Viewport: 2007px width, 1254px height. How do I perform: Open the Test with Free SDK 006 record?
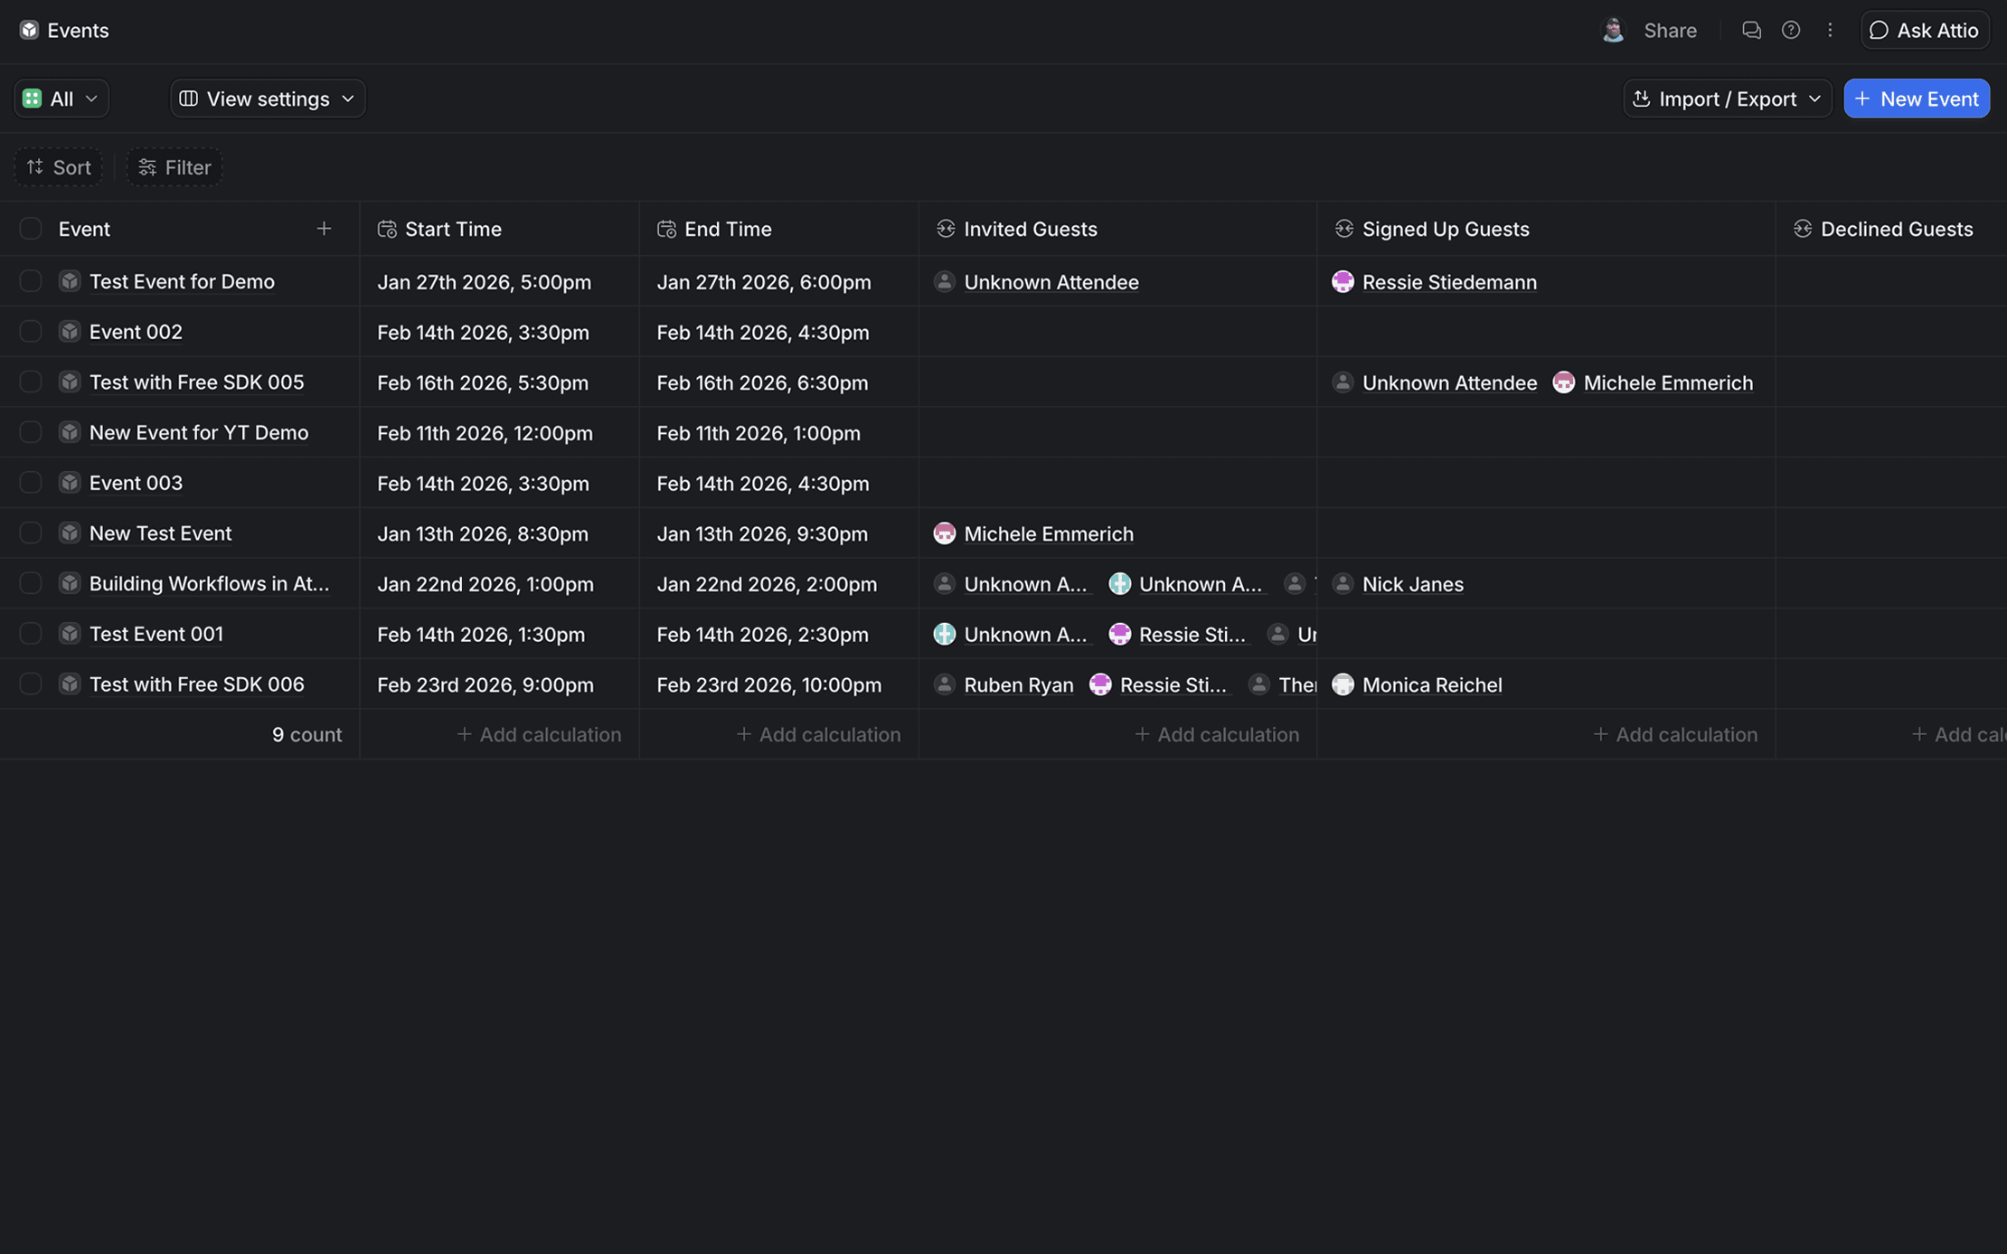pos(196,684)
